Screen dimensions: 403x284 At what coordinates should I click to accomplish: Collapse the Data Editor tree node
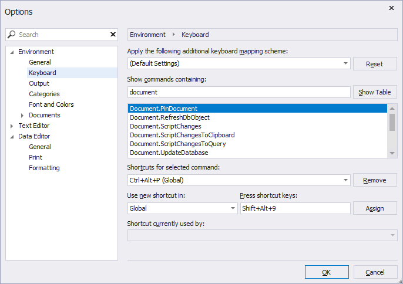click(x=12, y=136)
